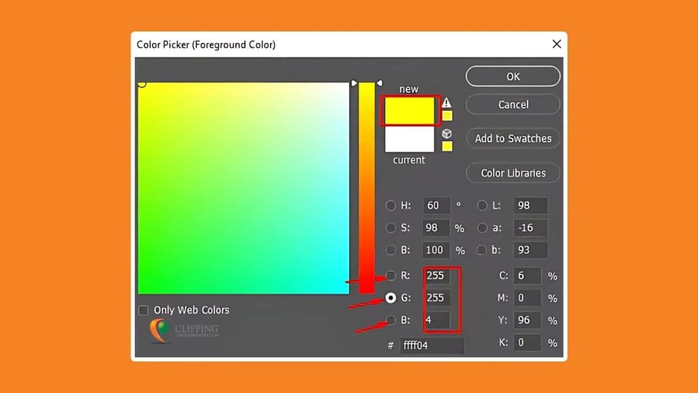This screenshot has height=393, width=698.
Task: Close the Color Picker dialog
Action: (556, 44)
